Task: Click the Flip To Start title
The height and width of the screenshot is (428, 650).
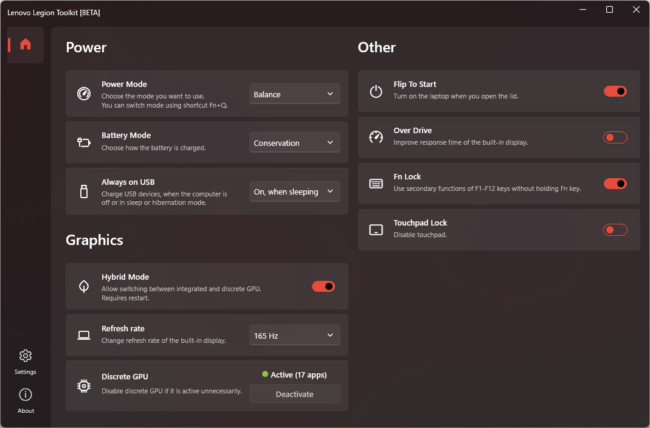Action: tap(415, 84)
